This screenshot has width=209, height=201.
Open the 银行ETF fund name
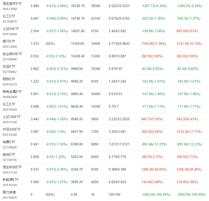pyautogui.click(x=9, y=41)
